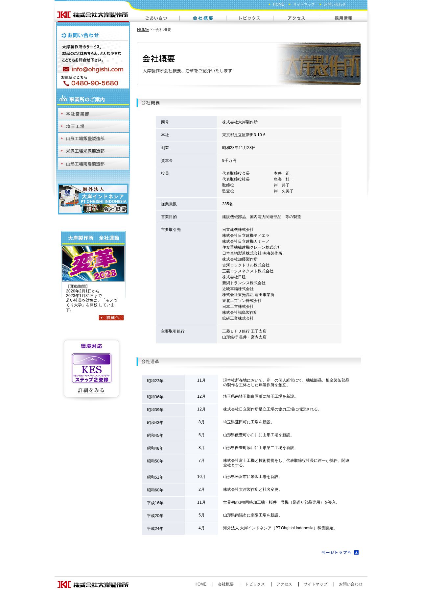The height and width of the screenshot is (599, 422).
Task: Open HOME link in top utility bar
Action: 278,4
